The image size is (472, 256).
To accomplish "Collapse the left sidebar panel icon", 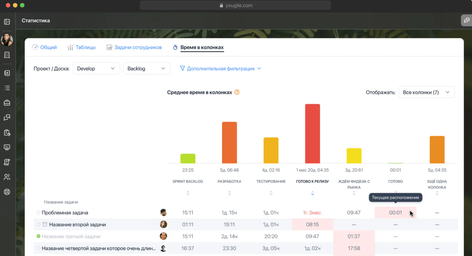I will pos(7,22).
